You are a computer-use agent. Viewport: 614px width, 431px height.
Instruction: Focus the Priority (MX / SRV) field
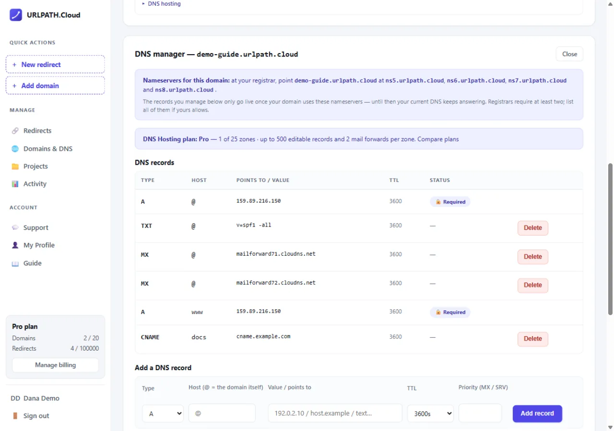click(x=480, y=413)
